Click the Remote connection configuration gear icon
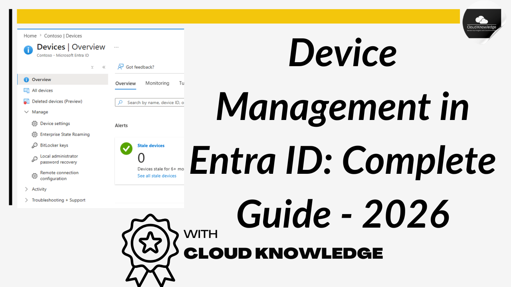 [x=35, y=176]
